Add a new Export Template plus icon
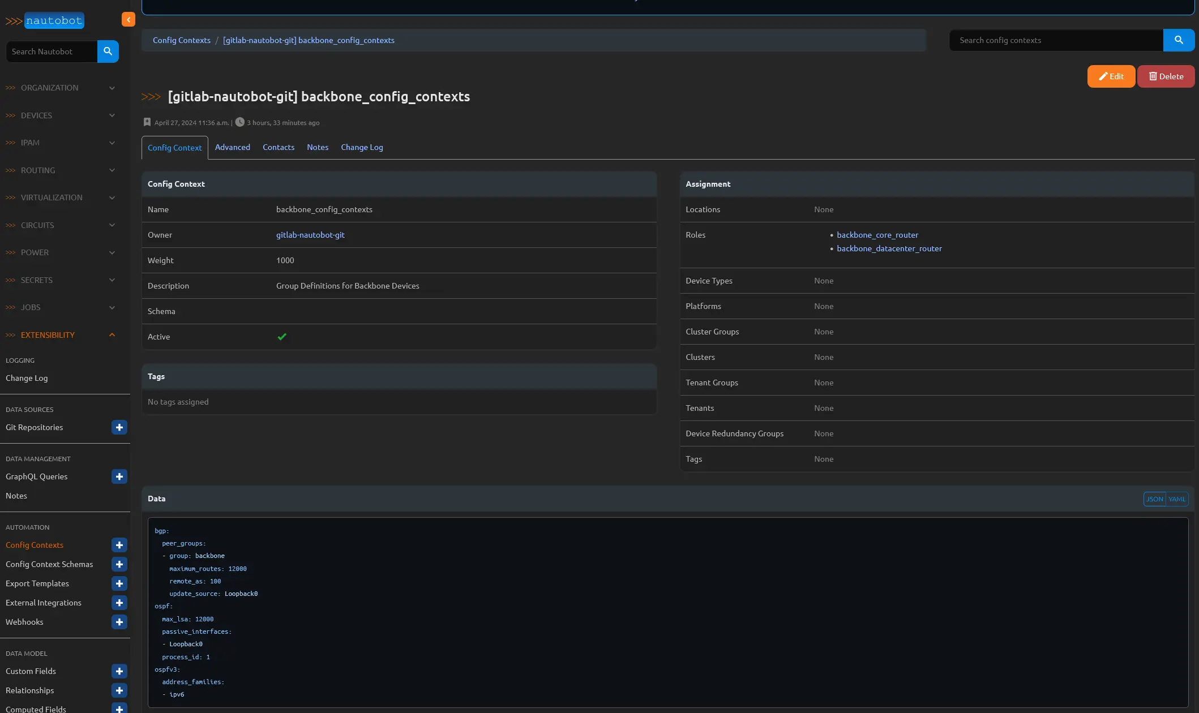Viewport: 1199px width, 713px height. (x=119, y=583)
